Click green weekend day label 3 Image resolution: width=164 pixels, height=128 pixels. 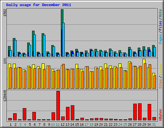coord(20,124)
